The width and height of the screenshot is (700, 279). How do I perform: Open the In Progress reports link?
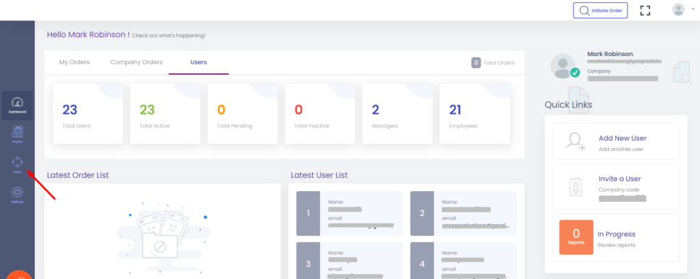click(x=616, y=234)
